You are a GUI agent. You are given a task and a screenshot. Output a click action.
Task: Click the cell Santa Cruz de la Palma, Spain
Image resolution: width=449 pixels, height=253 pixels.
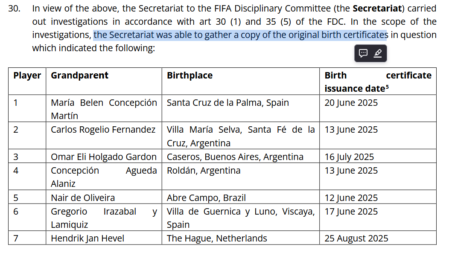point(241,109)
